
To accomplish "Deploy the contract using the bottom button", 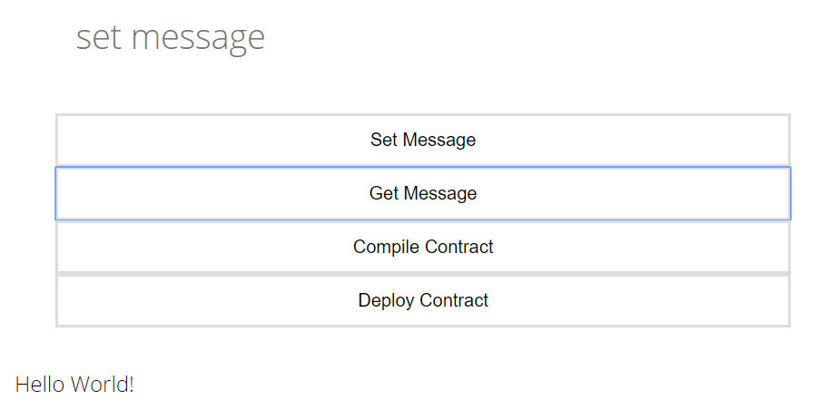I will pyautogui.click(x=423, y=300).
